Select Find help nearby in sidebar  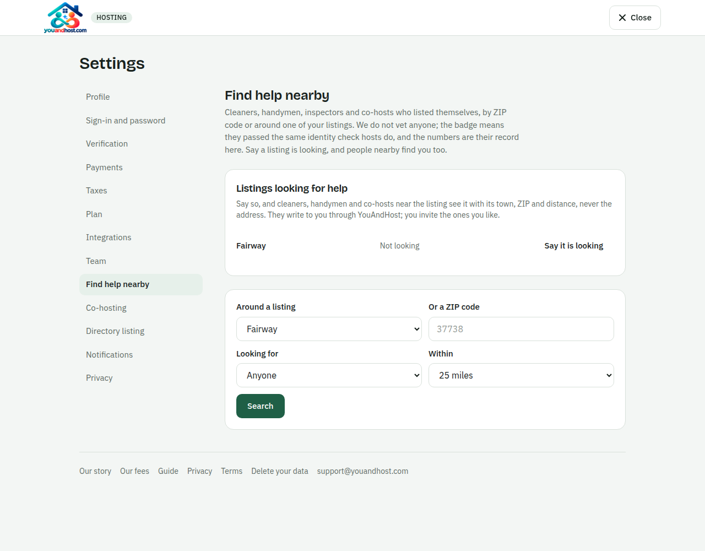click(141, 284)
